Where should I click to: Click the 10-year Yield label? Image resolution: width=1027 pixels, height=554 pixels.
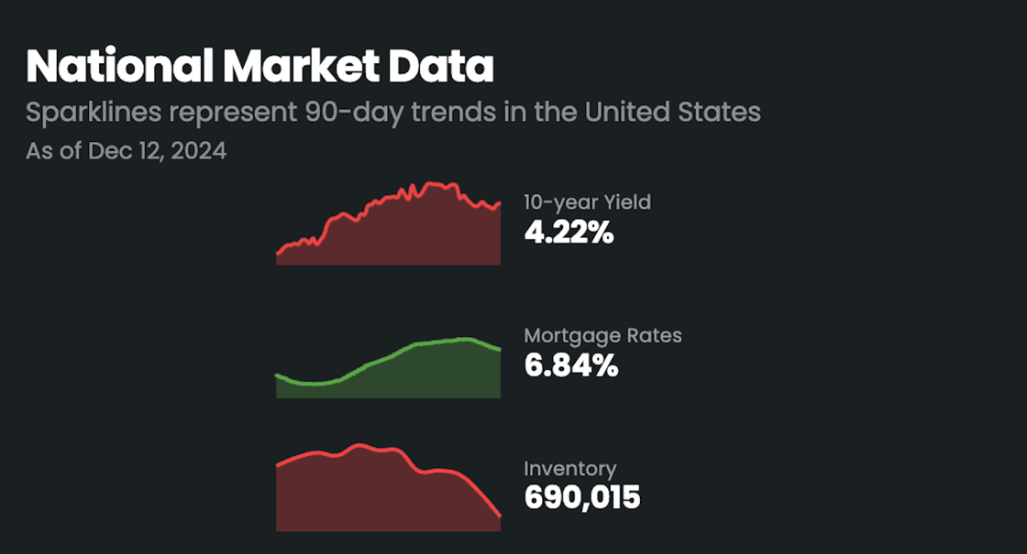pyautogui.click(x=587, y=202)
